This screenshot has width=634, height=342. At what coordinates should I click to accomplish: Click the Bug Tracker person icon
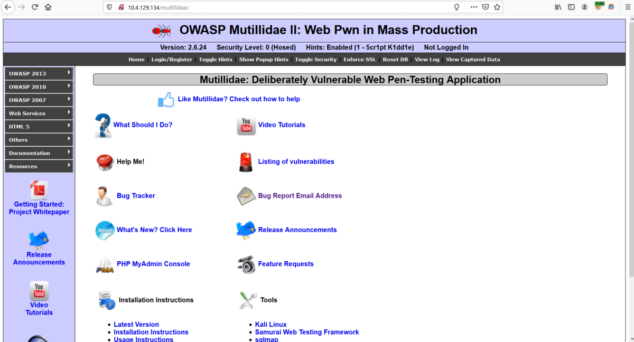tap(104, 196)
